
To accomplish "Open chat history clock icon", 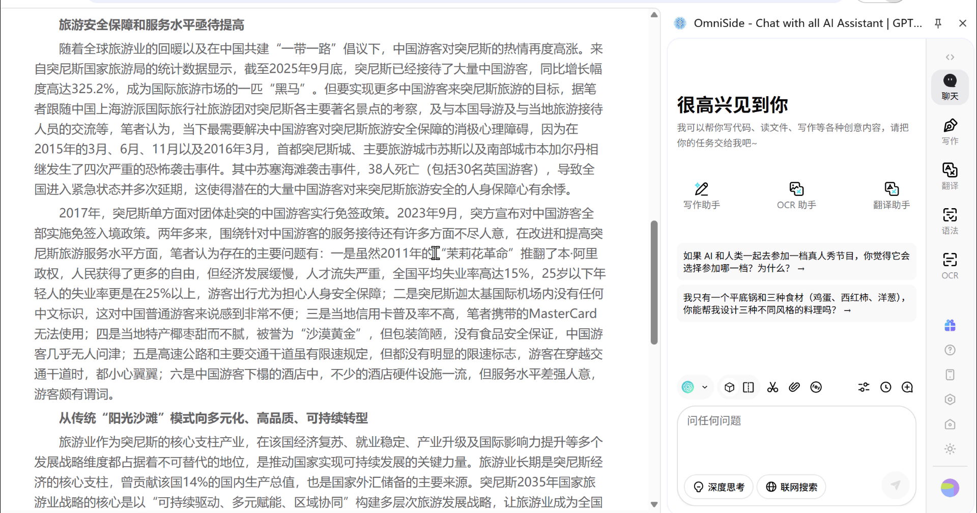I will [x=885, y=387].
